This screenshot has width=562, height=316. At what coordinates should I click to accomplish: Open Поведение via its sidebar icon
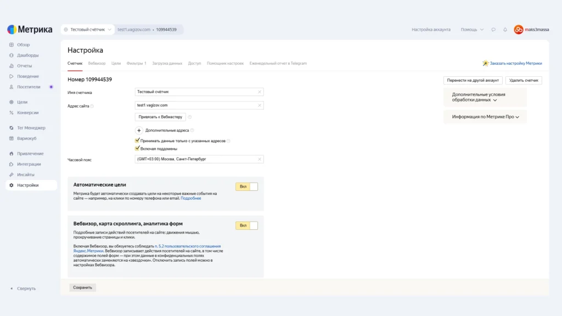12,76
